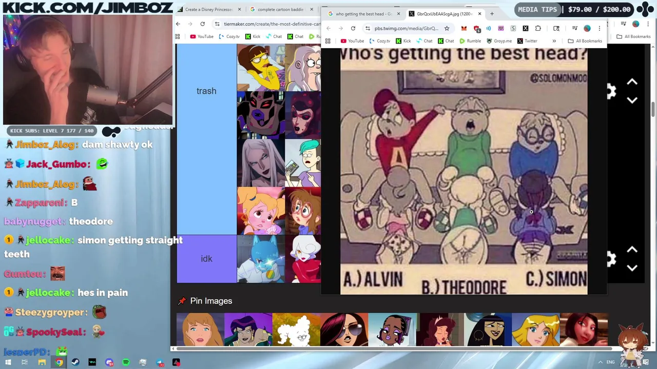Move the idk tier row up

click(x=632, y=250)
